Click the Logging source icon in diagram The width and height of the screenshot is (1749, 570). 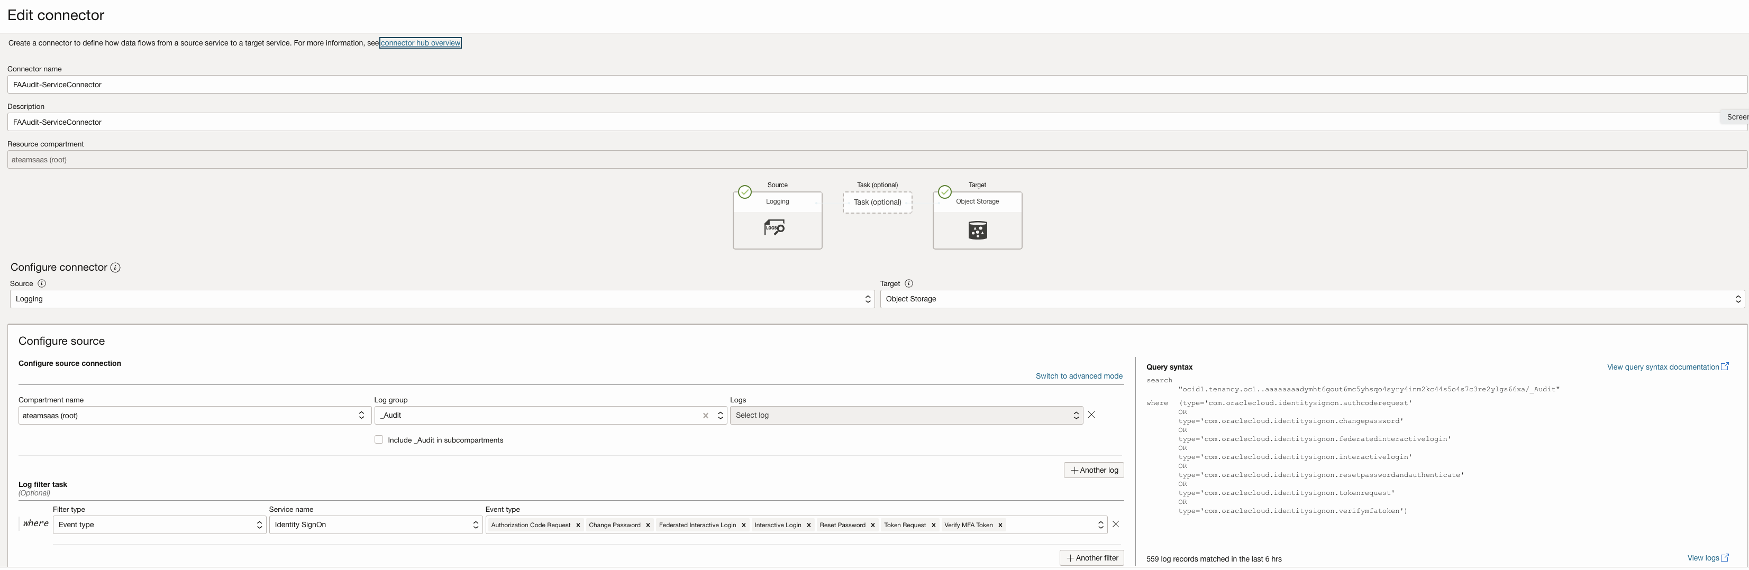775,228
